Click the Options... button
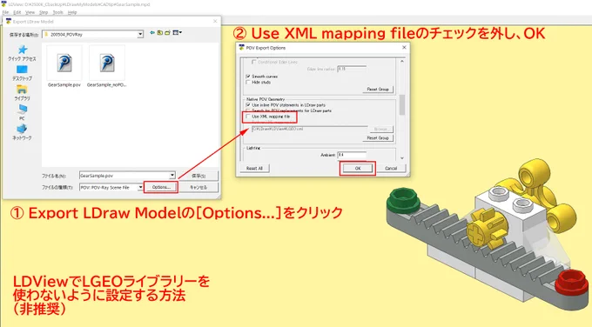Viewport: 592px width, 327px height. tap(161, 187)
